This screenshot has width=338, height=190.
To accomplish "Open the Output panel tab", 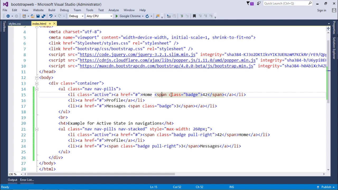I will [x=12, y=180].
